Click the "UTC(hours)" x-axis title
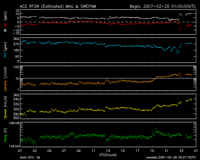This screenshot has height=160, width=200. pos(108,155)
